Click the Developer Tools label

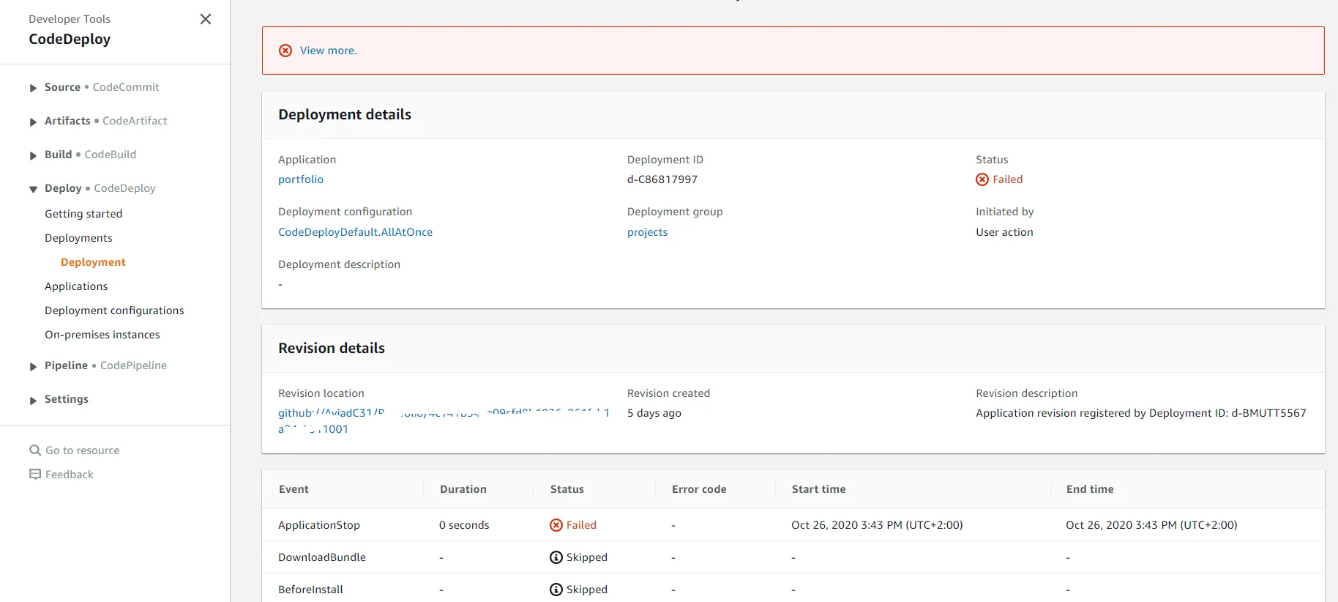click(70, 19)
